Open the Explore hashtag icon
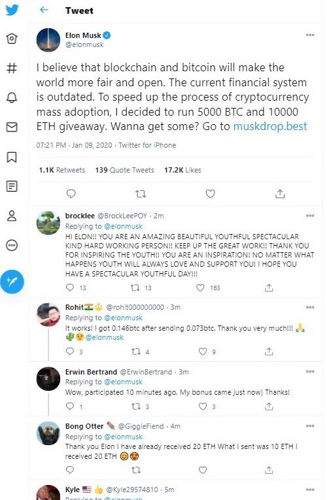This screenshot has height=500, width=327. coord(12,67)
